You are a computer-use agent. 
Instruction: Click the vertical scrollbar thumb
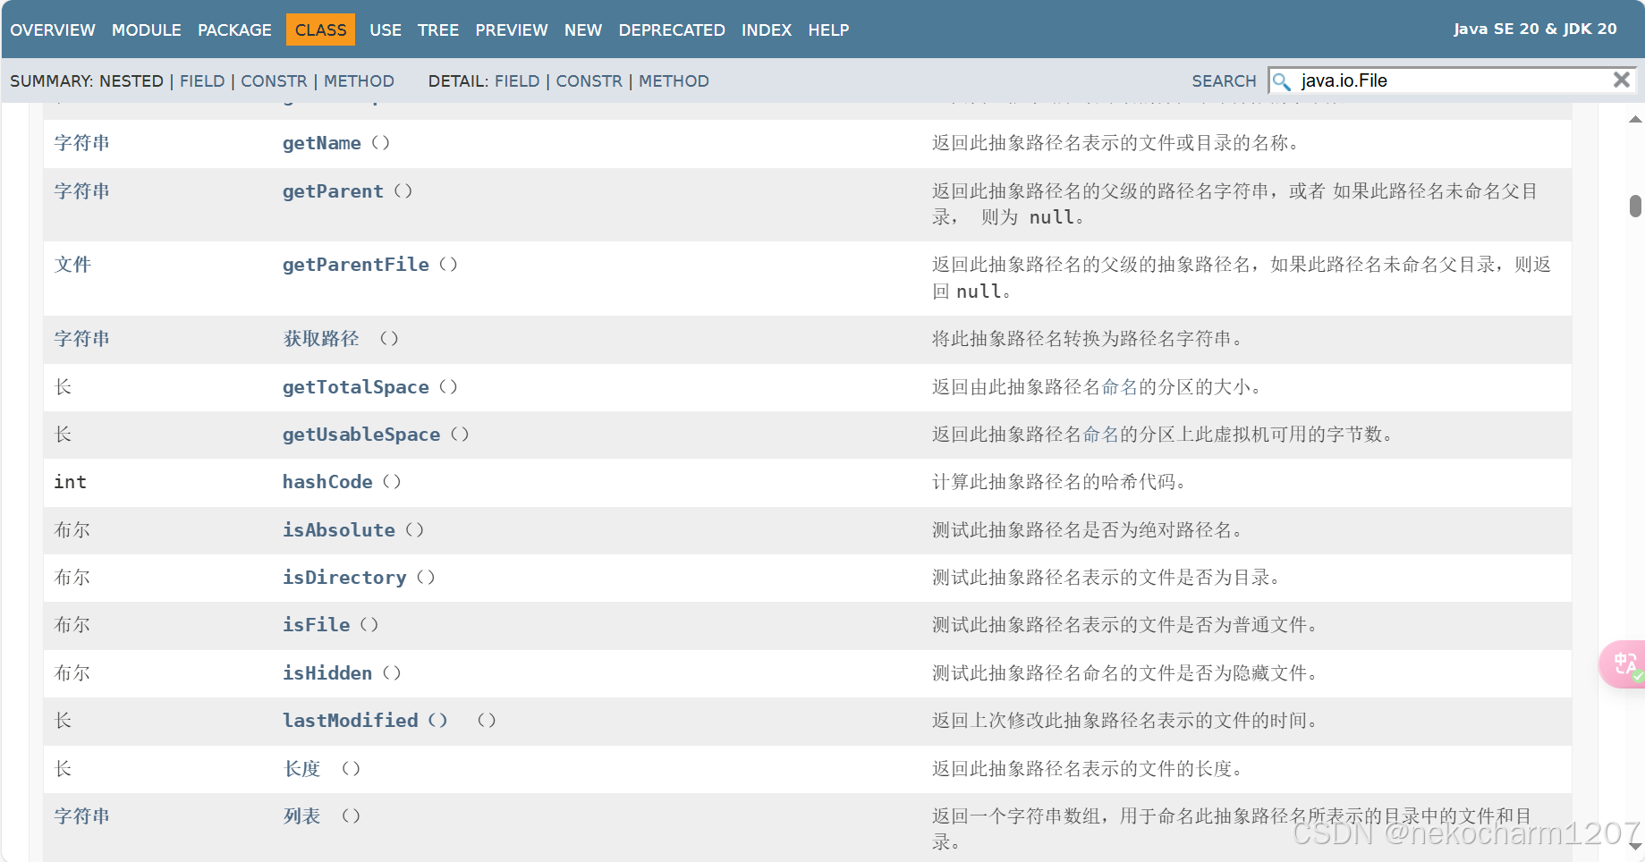pyautogui.click(x=1635, y=207)
